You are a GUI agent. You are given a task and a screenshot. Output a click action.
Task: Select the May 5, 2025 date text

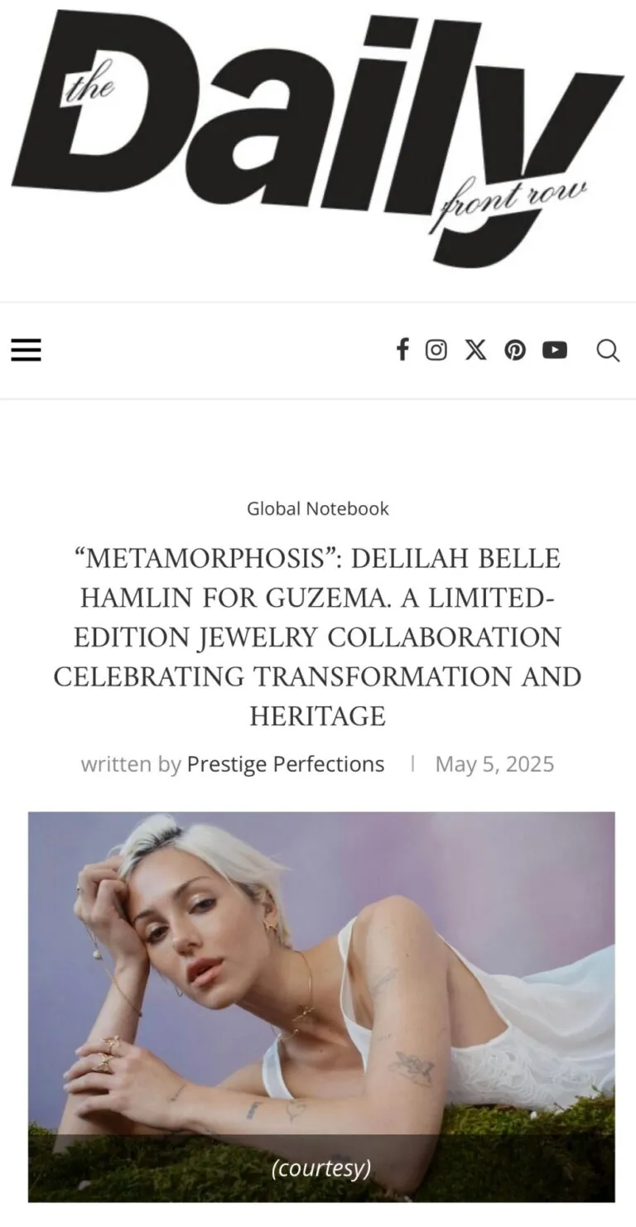494,763
